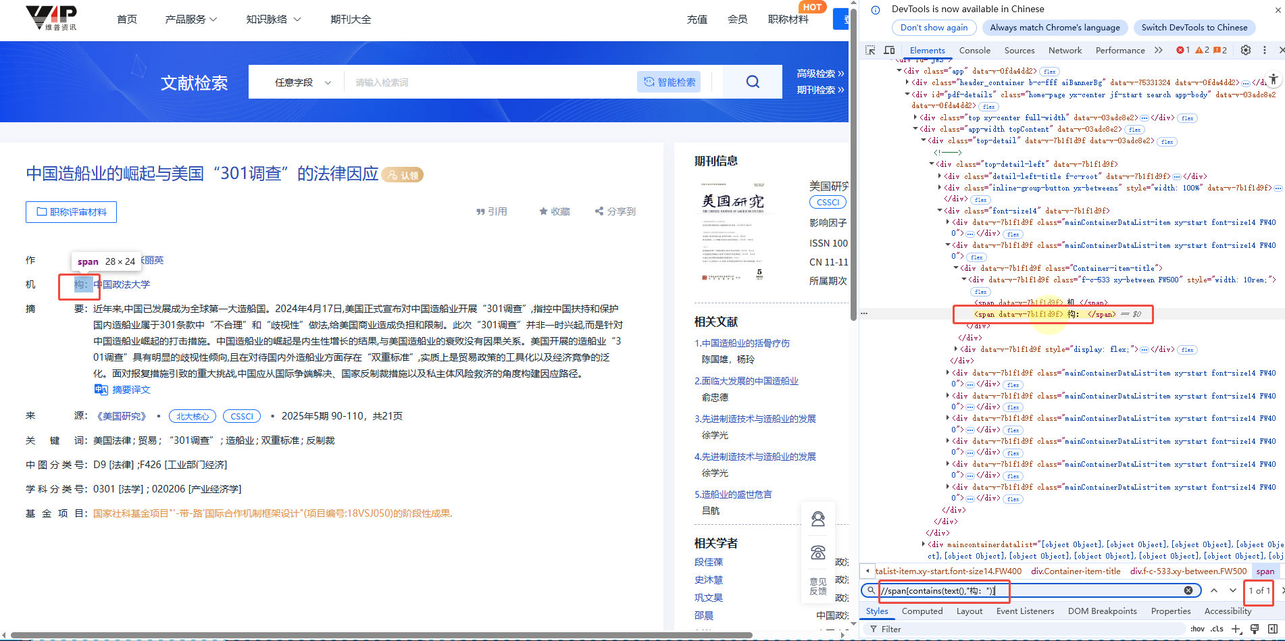
Task: Click the 智能检索 smart search button
Action: 669,82
